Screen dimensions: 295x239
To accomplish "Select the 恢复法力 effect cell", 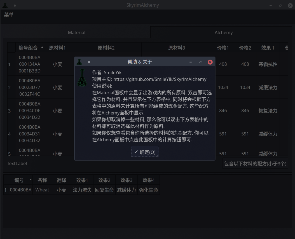I will click(268, 111).
